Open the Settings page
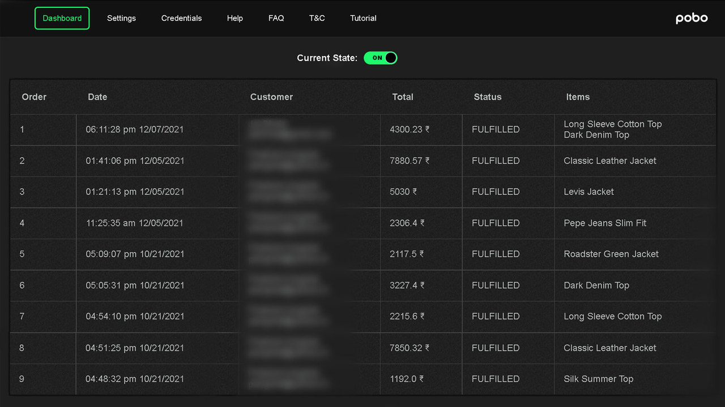The image size is (725, 407). (121, 18)
